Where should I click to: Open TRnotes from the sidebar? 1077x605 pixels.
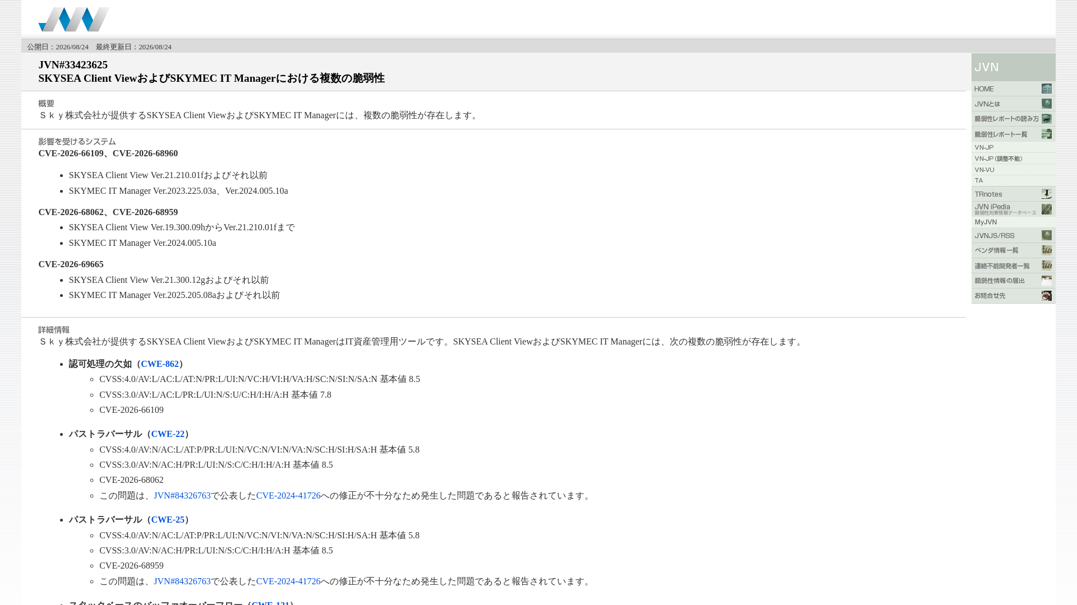(x=1013, y=194)
